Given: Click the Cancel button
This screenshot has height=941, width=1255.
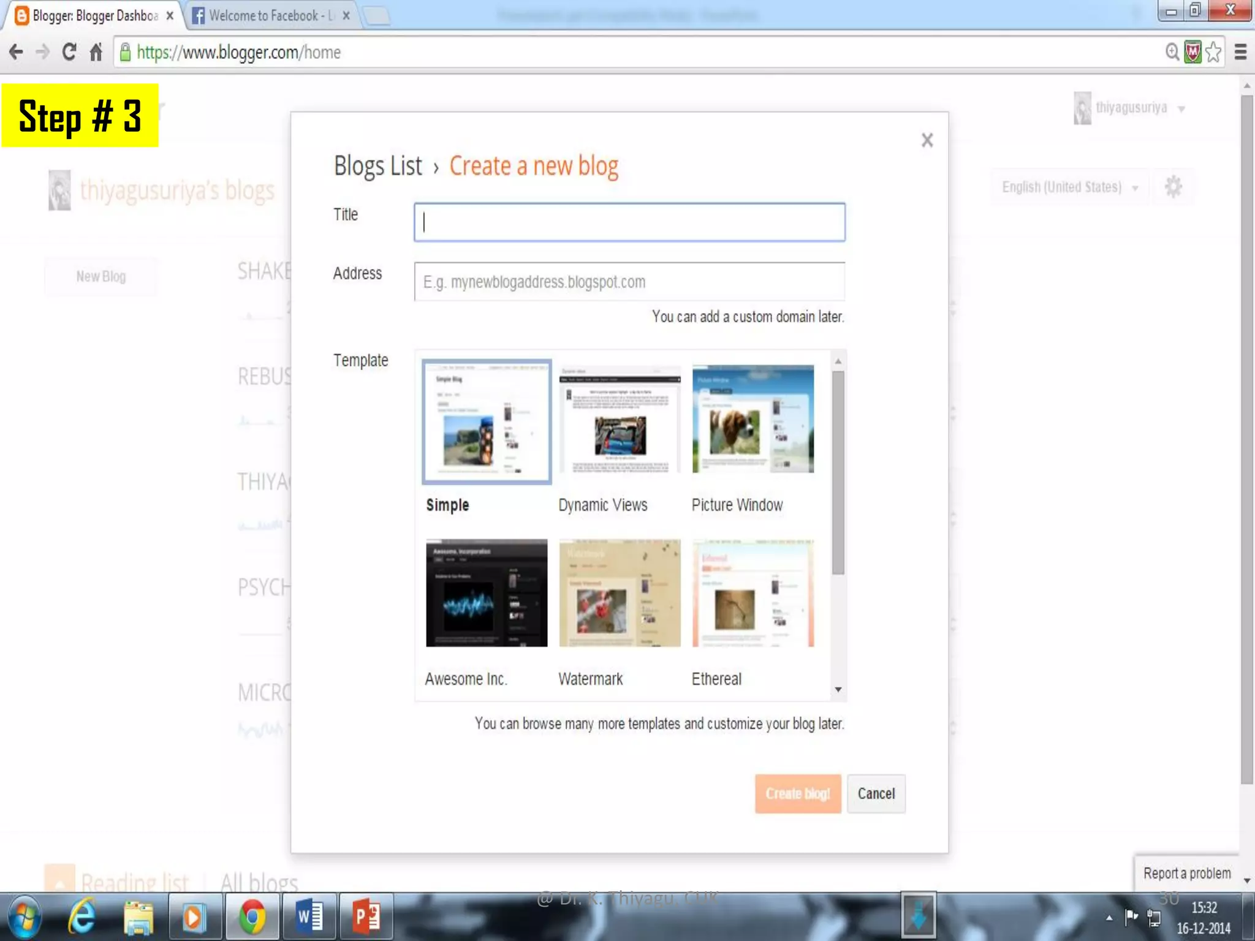Looking at the screenshot, I should (x=876, y=793).
